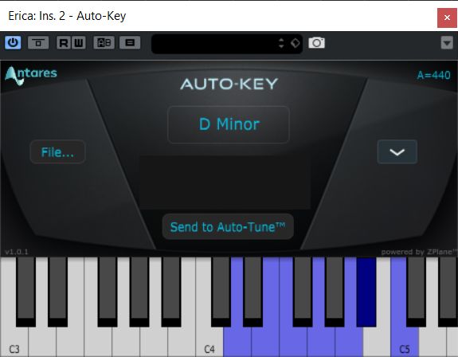458x357 pixels.
Task: Open the preset name field
Action: pos(215,43)
